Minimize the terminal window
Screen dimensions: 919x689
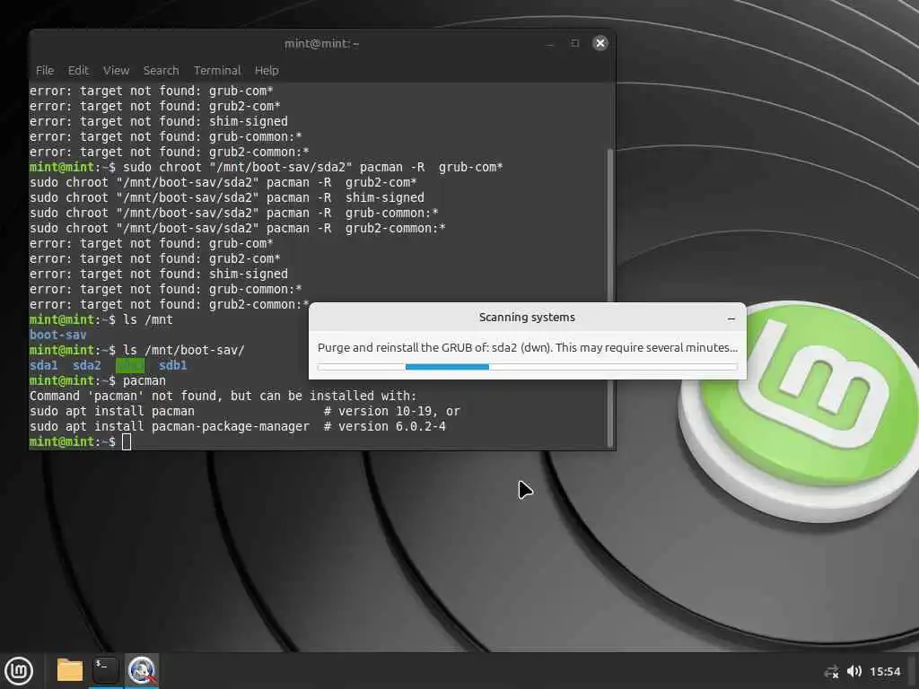549,44
